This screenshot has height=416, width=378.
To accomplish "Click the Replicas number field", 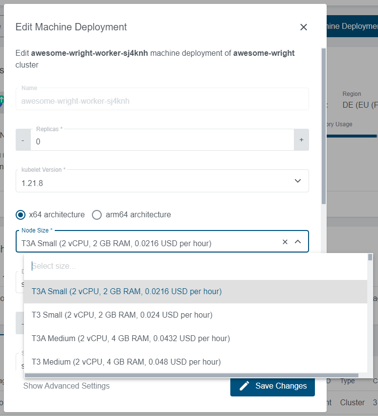I will pos(161,141).
